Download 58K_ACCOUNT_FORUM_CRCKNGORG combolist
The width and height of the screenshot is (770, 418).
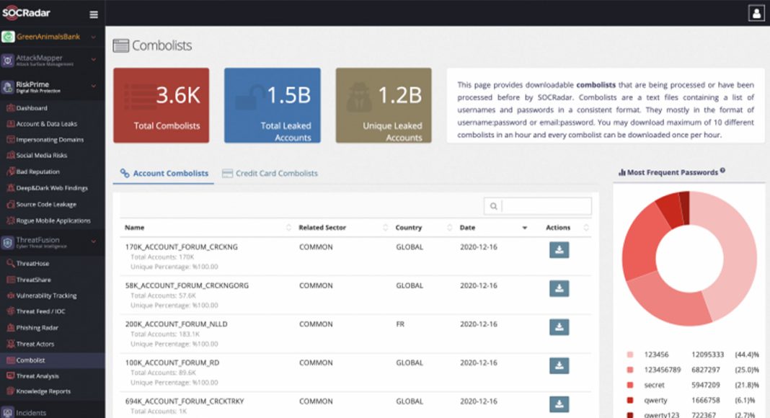click(x=559, y=288)
